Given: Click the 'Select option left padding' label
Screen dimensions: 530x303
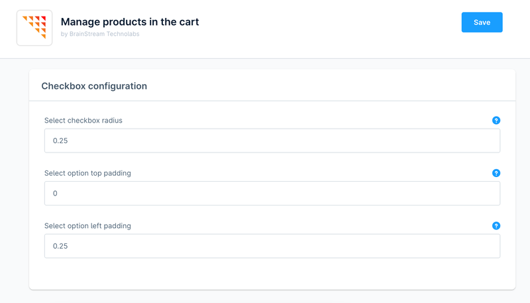Looking at the screenshot, I should click(x=87, y=225).
